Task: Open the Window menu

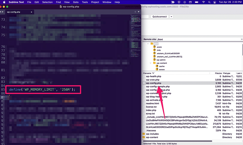Action: 107,2
